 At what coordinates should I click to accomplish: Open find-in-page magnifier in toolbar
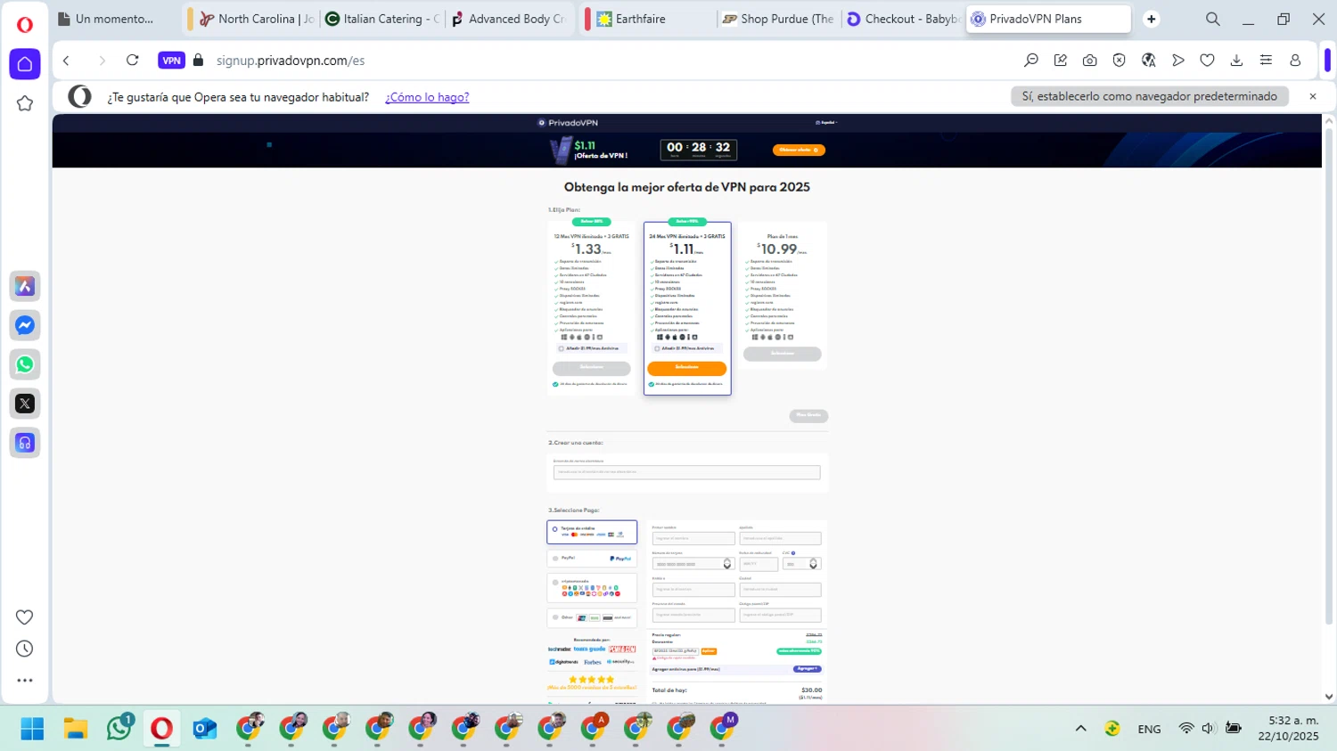1031,61
